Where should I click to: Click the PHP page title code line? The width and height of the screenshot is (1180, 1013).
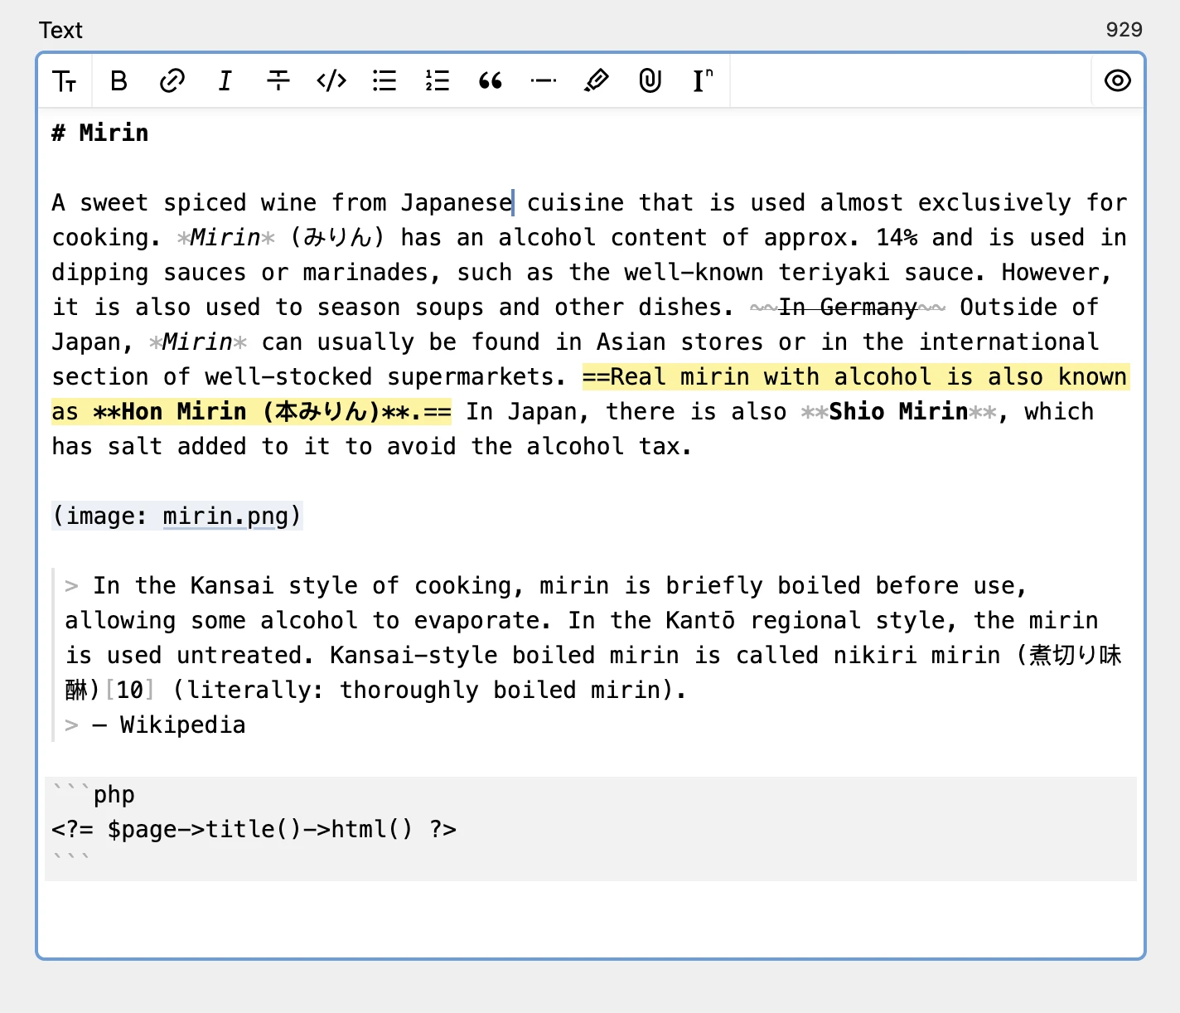click(254, 829)
